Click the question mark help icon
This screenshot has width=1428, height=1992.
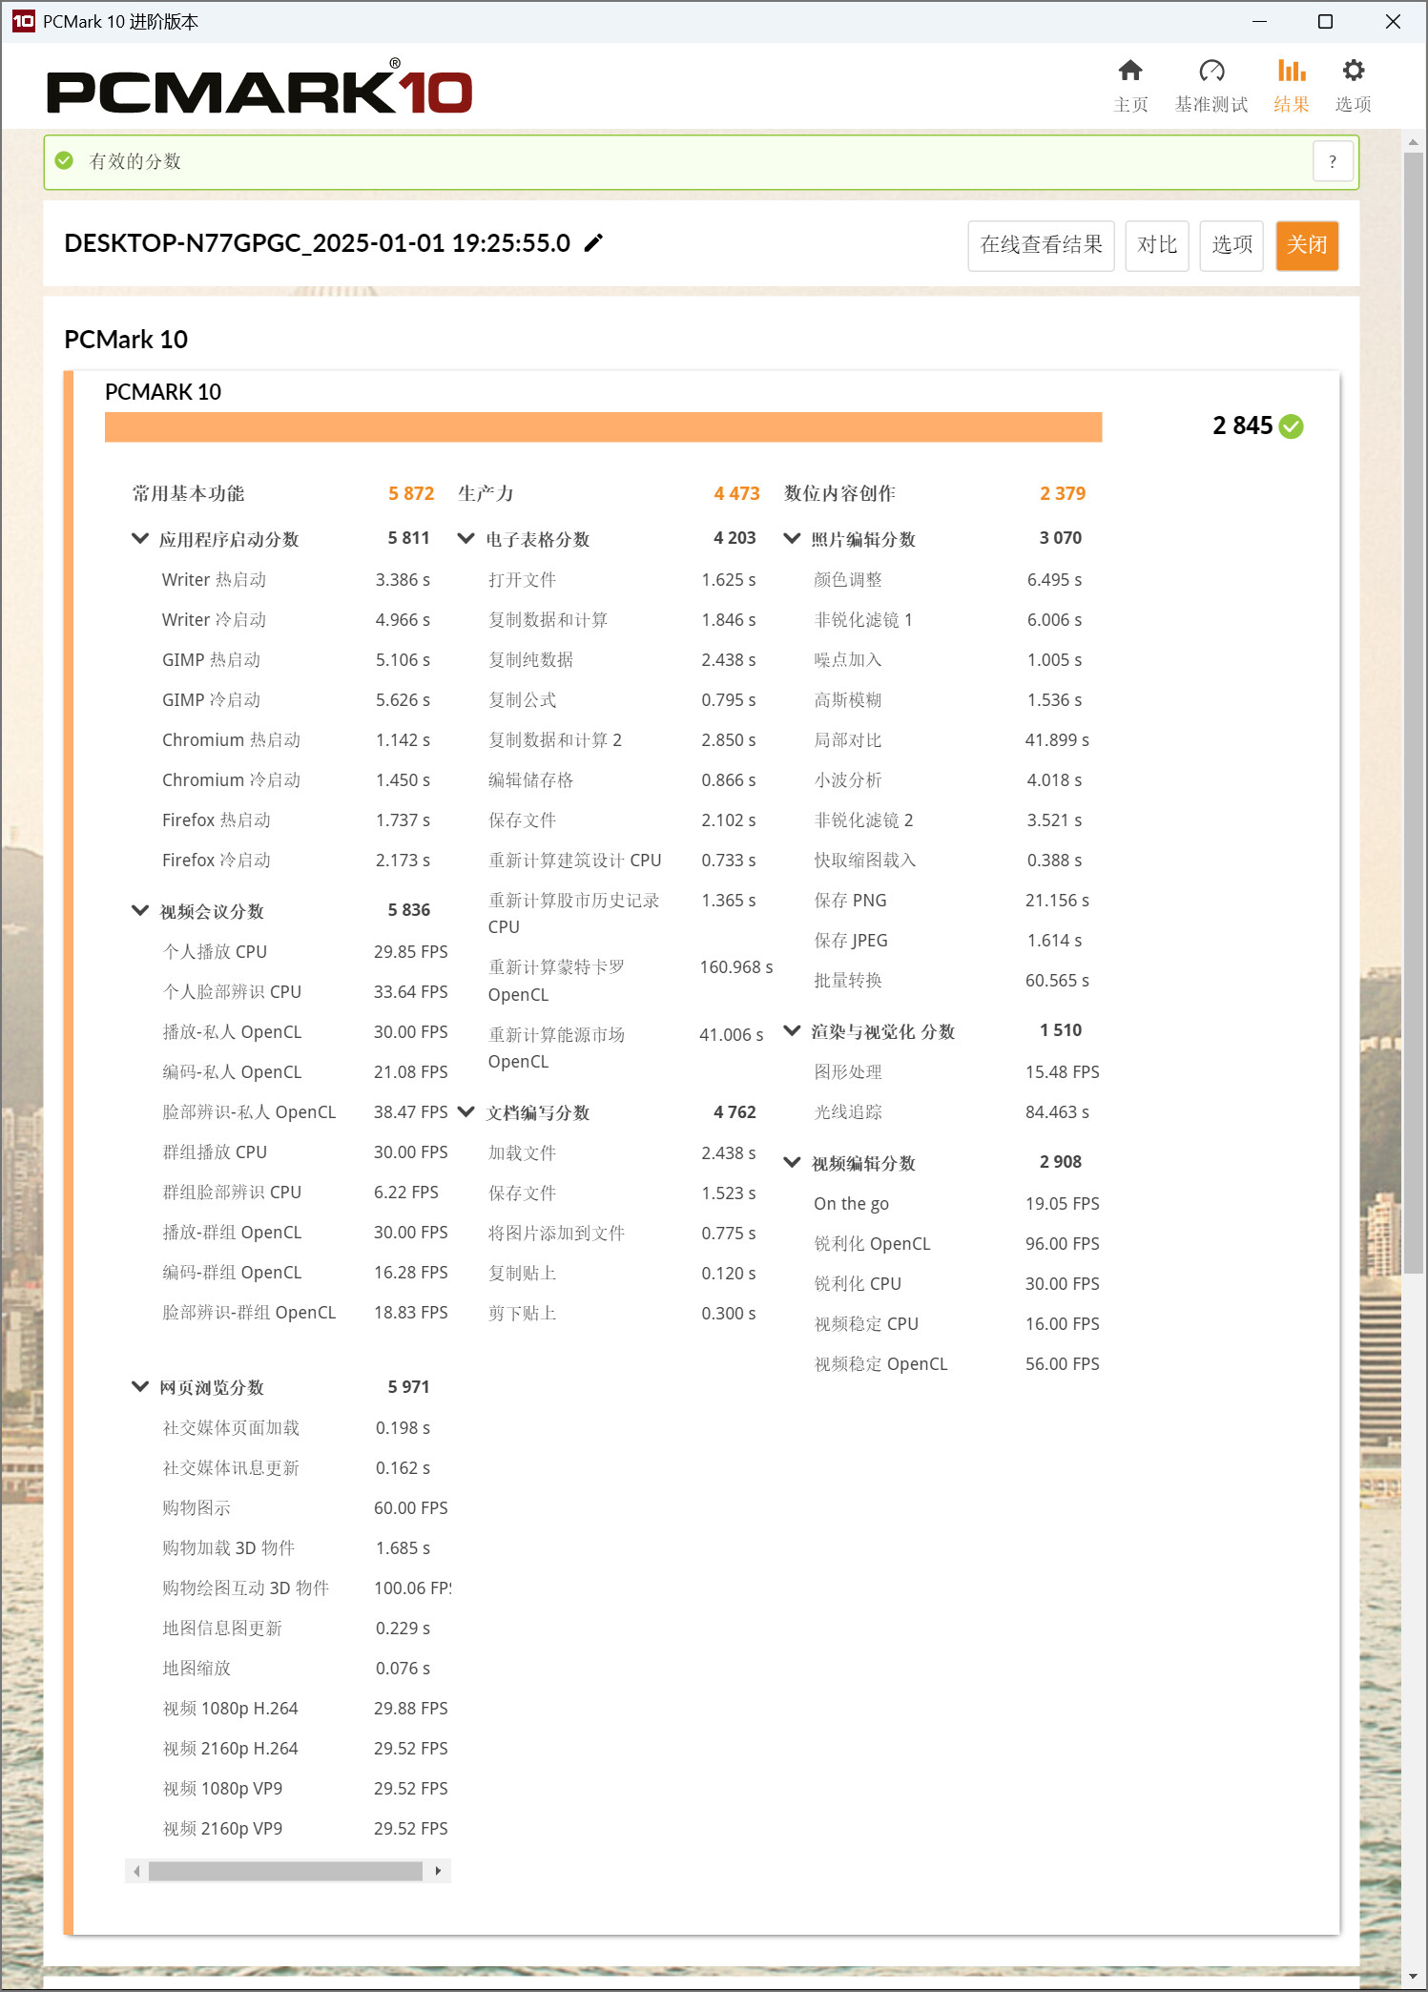1333,162
